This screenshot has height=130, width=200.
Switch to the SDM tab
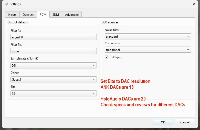[56, 15]
